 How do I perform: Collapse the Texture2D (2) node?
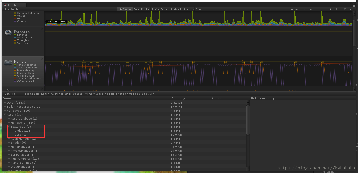pyautogui.click(x=9, y=127)
